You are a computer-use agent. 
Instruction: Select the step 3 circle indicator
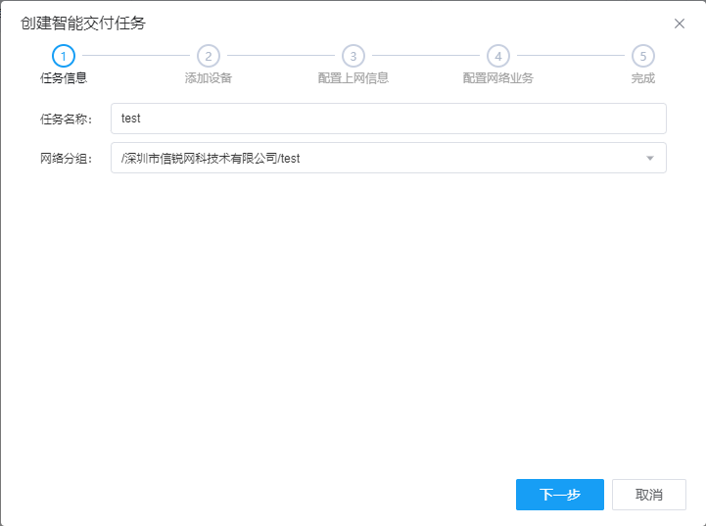[x=353, y=56]
